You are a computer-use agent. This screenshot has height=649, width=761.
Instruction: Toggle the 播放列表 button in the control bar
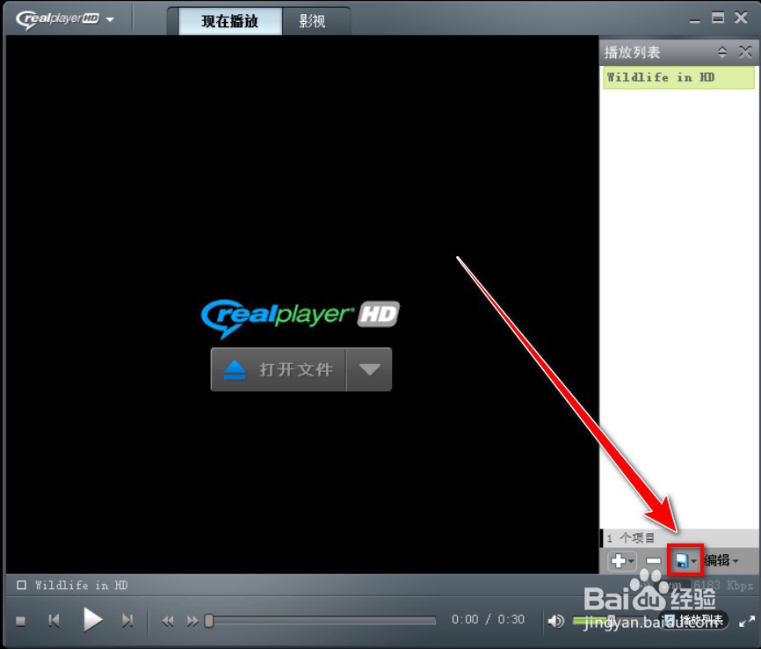(693, 620)
